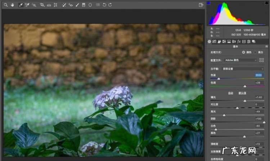Open the Effects fx panel tab
This screenshot has width=270, height=161.
[239, 41]
